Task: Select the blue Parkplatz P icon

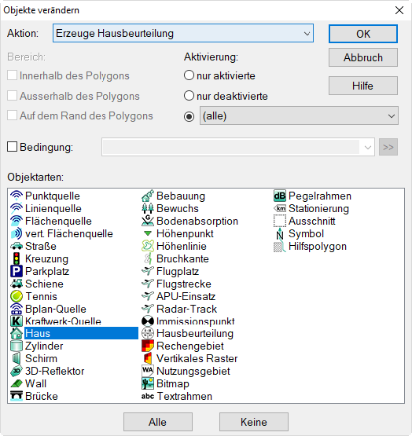Action: 17,271
